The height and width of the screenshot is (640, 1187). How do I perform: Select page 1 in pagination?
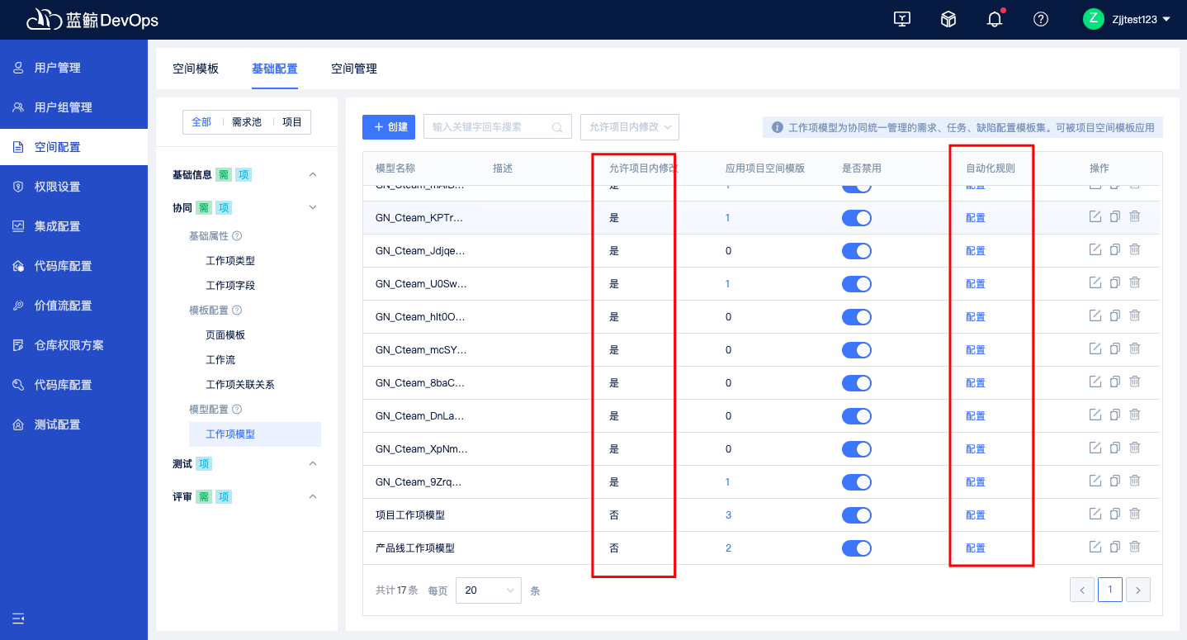pos(1110,590)
